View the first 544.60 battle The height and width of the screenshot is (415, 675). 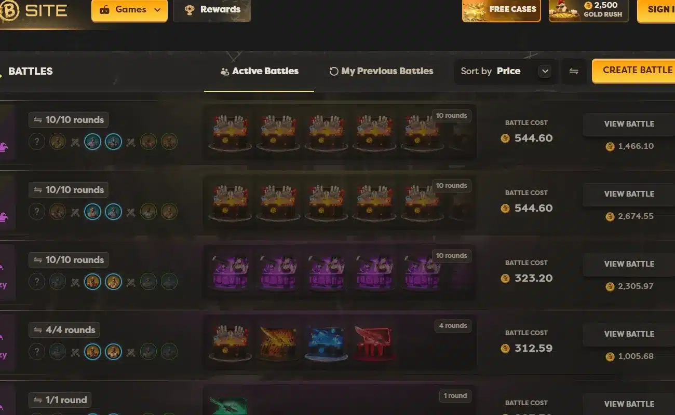coord(629,124)
